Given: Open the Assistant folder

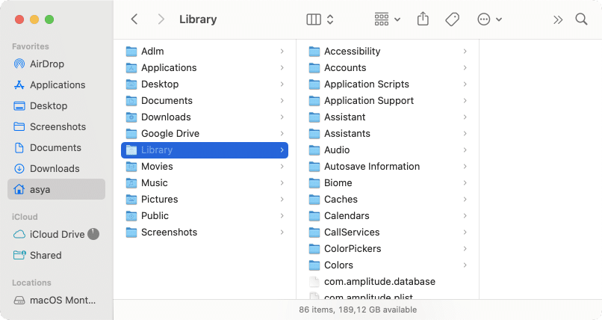Looking at the screenshot, I should click(x=388, y=117).
